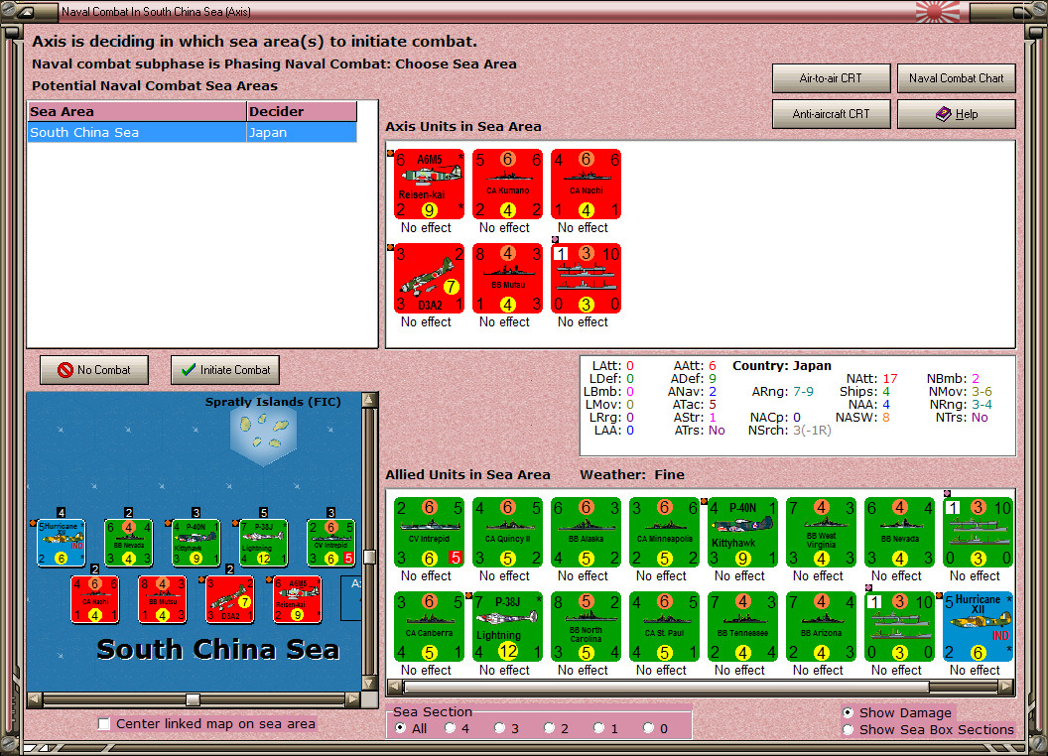Viewport: 1048px width, 756px height.
Task: Click the green BB Nevada counter on map
Action: point(129,543)
